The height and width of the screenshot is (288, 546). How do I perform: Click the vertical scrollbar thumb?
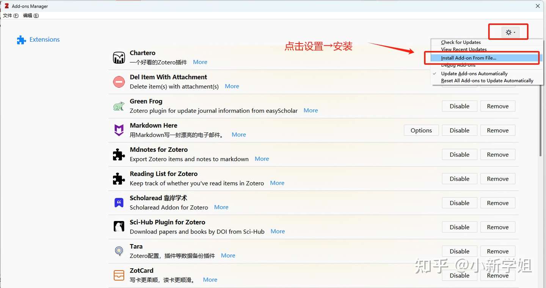click(540, 120)
